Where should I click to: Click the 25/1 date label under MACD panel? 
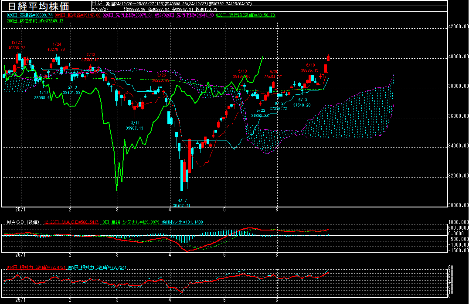(20, 255)
